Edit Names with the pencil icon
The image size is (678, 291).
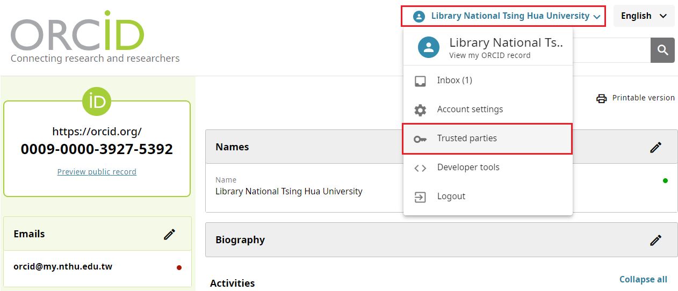click(655, 147)
